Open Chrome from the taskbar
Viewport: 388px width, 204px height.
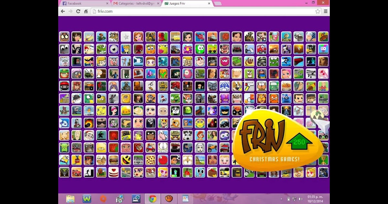tap(153, 198)
